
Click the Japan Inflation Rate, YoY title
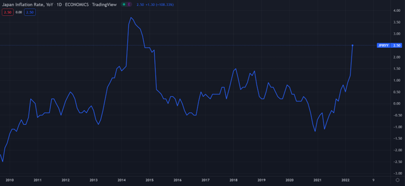(23, 4)
